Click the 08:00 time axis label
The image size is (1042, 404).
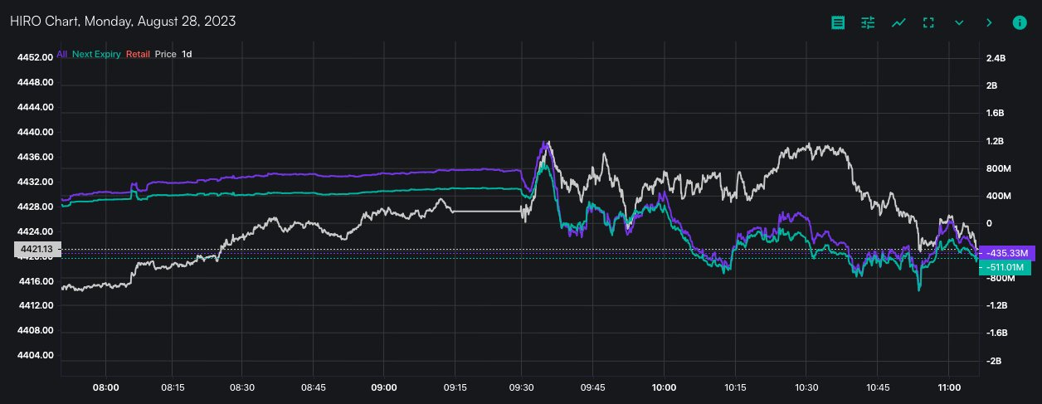[x=105, y=387]
